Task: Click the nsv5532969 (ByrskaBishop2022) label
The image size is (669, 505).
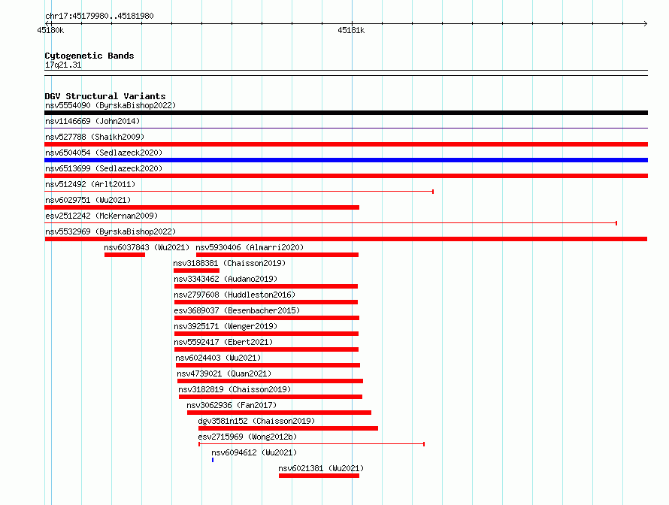Action: (110, 231)
